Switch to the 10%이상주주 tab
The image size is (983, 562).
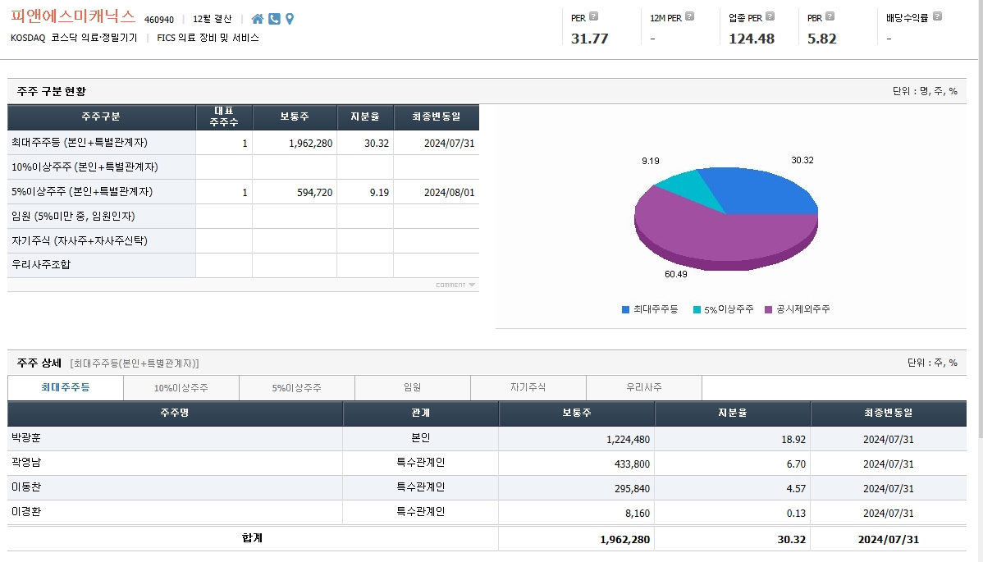click(181, 388)
